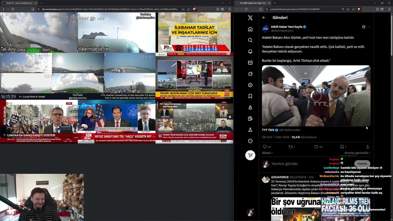The width and height of the screenshot is (393, 221).
Task: Open the hamburger menu in X browser window
Action: click(389, 9)
